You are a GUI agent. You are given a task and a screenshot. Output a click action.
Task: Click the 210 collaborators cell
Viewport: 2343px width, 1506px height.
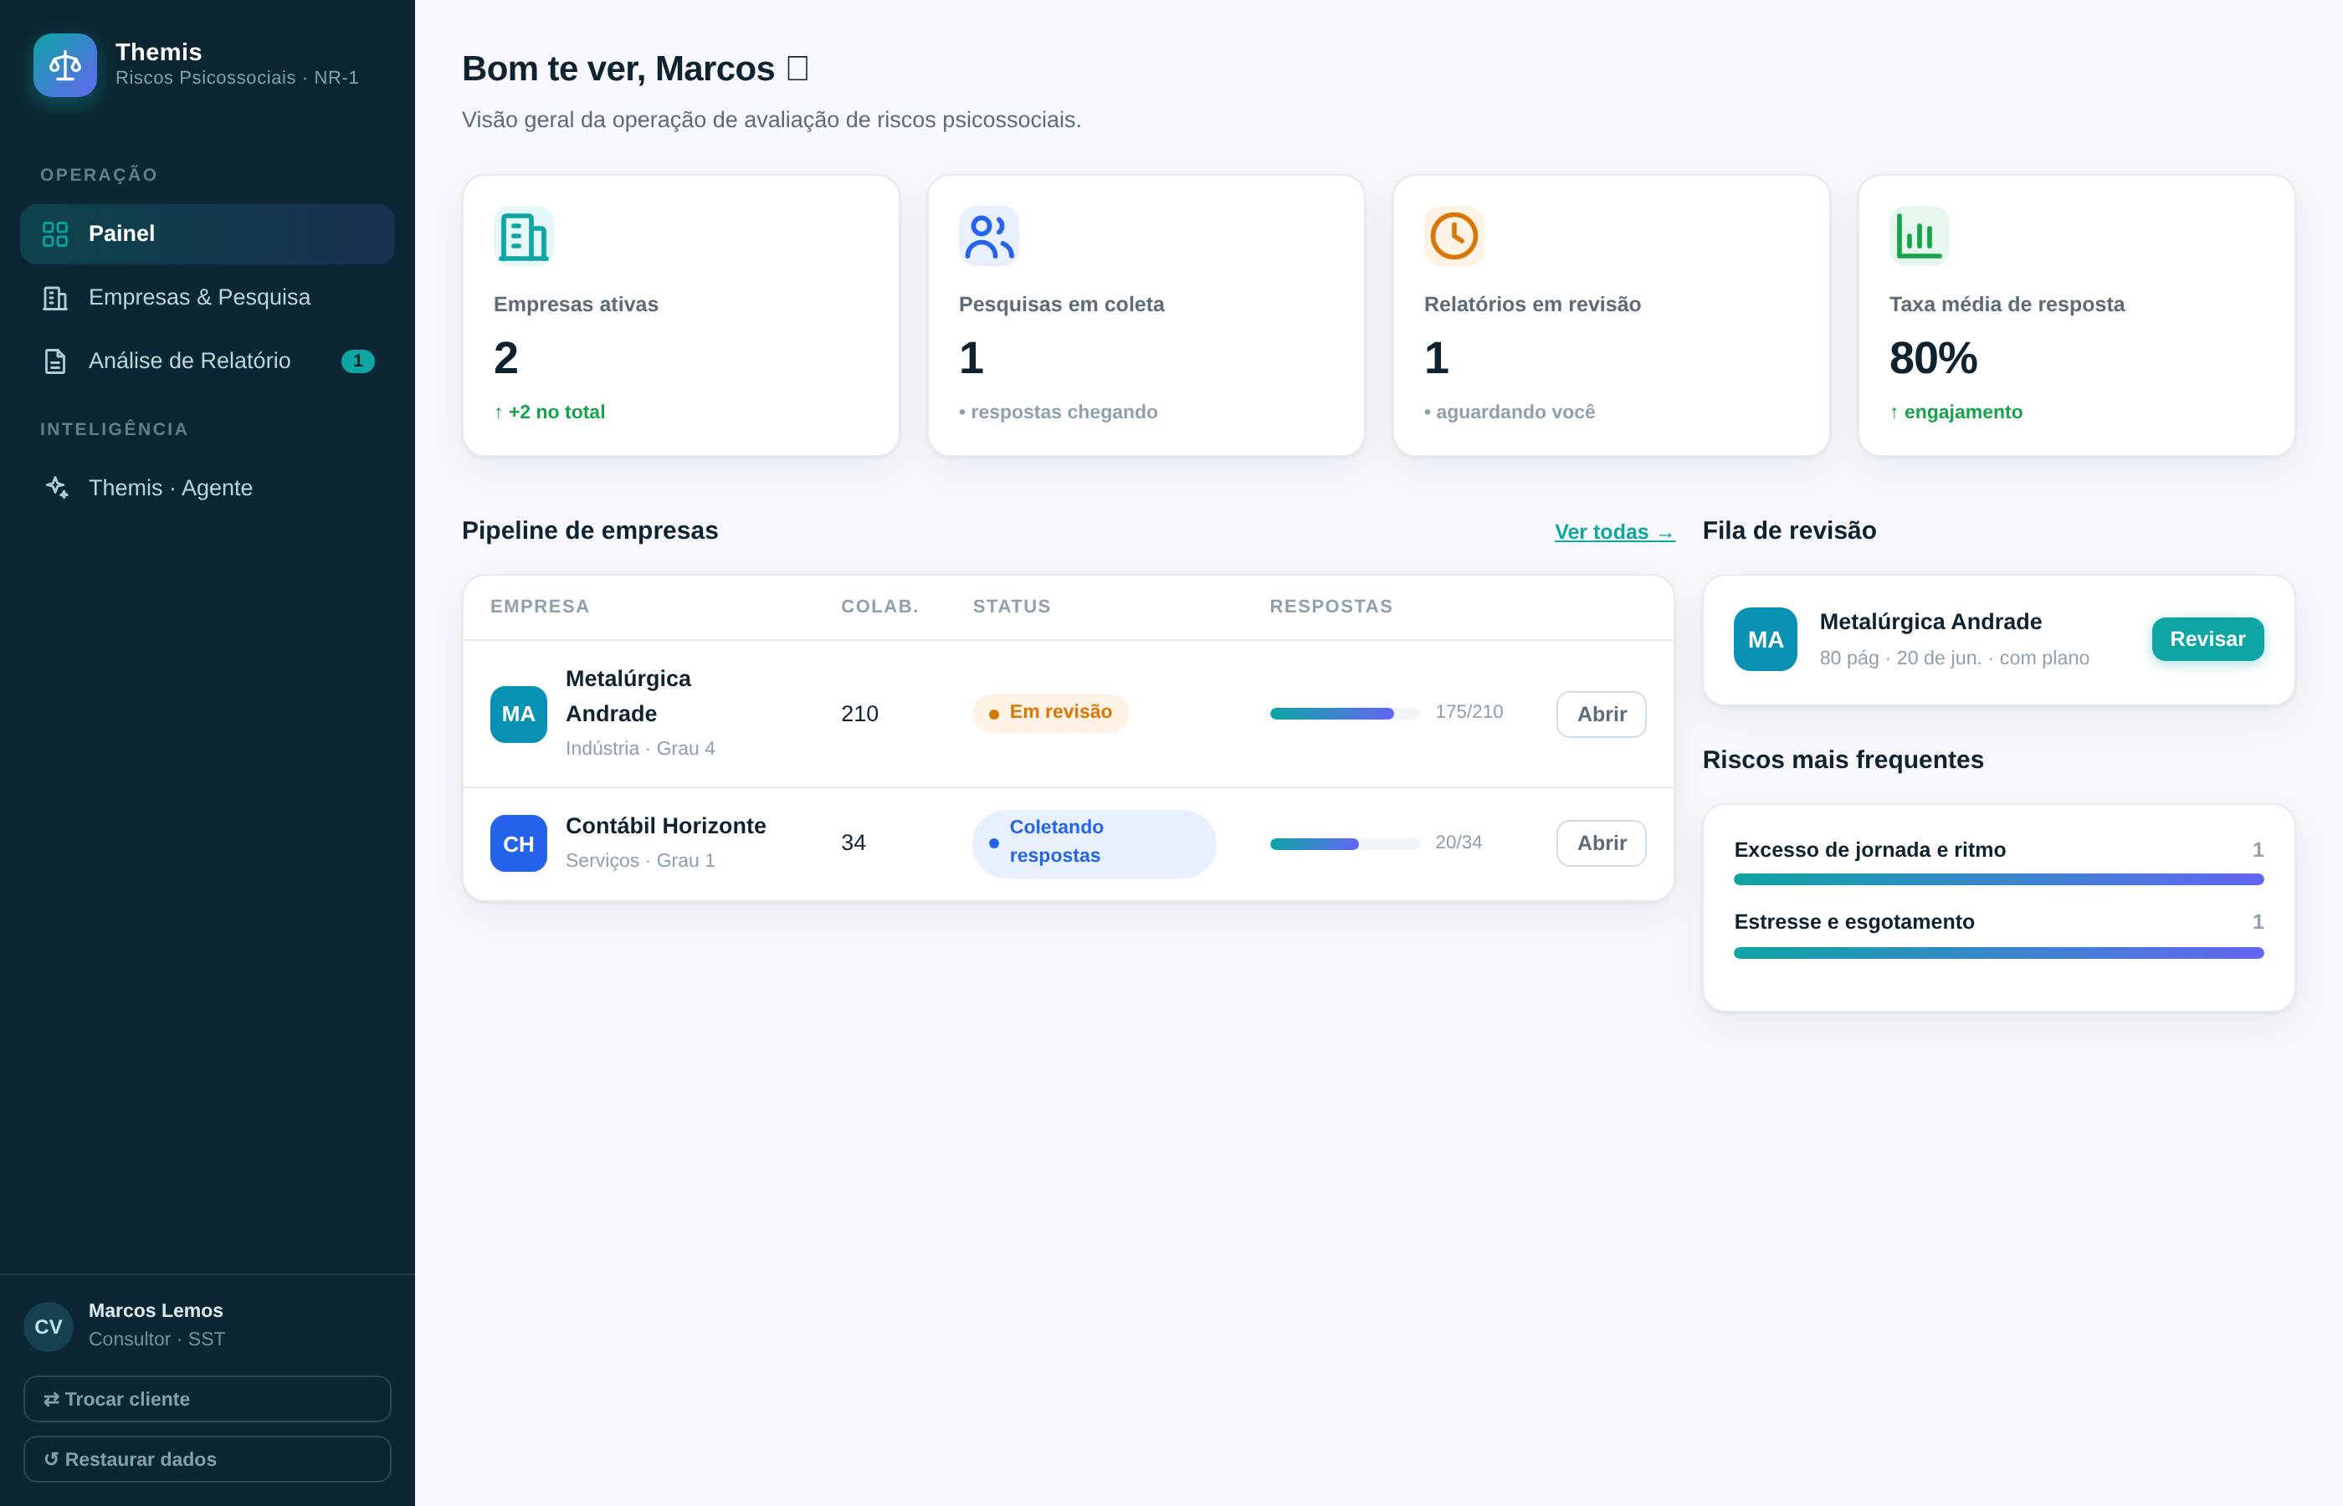click(x=859, y=714)
